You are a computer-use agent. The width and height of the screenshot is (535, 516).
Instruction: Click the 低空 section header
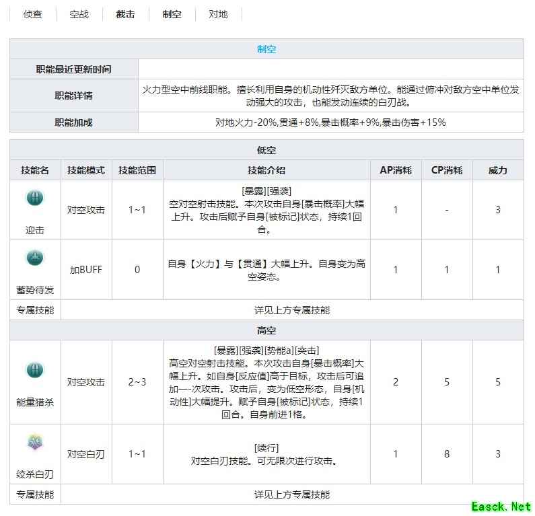coord(266,150)
